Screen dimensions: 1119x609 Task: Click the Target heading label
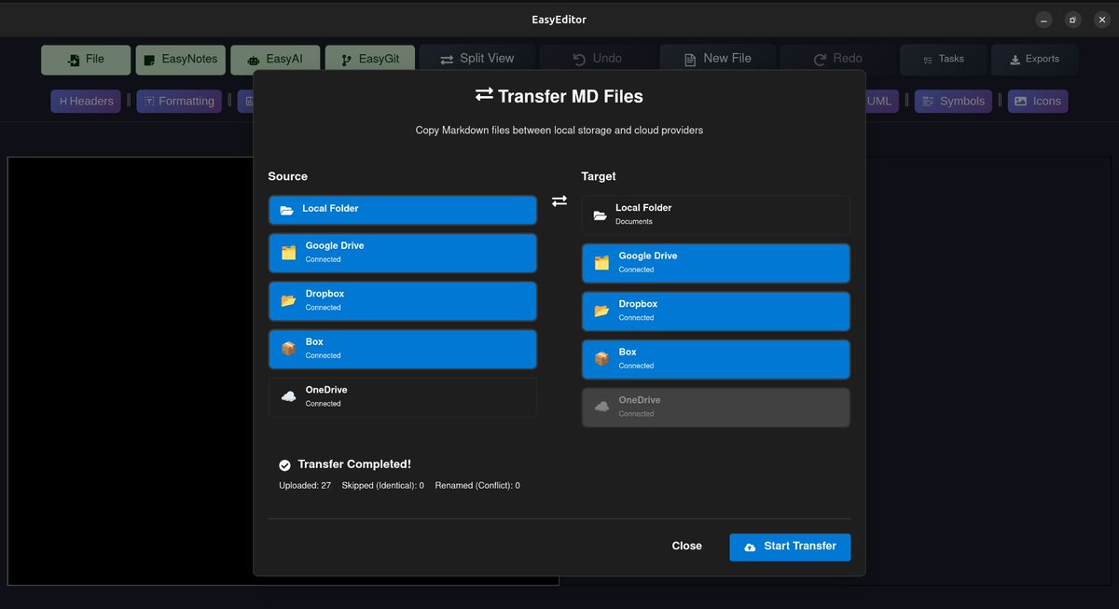pyautogui.click(x=599, y=176)
